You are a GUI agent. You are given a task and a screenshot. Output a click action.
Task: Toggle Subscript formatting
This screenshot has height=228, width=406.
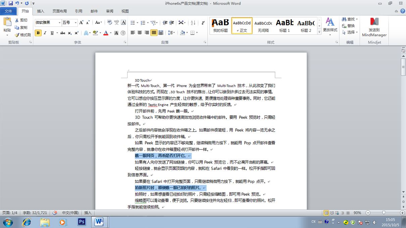[x=70, y=33]
